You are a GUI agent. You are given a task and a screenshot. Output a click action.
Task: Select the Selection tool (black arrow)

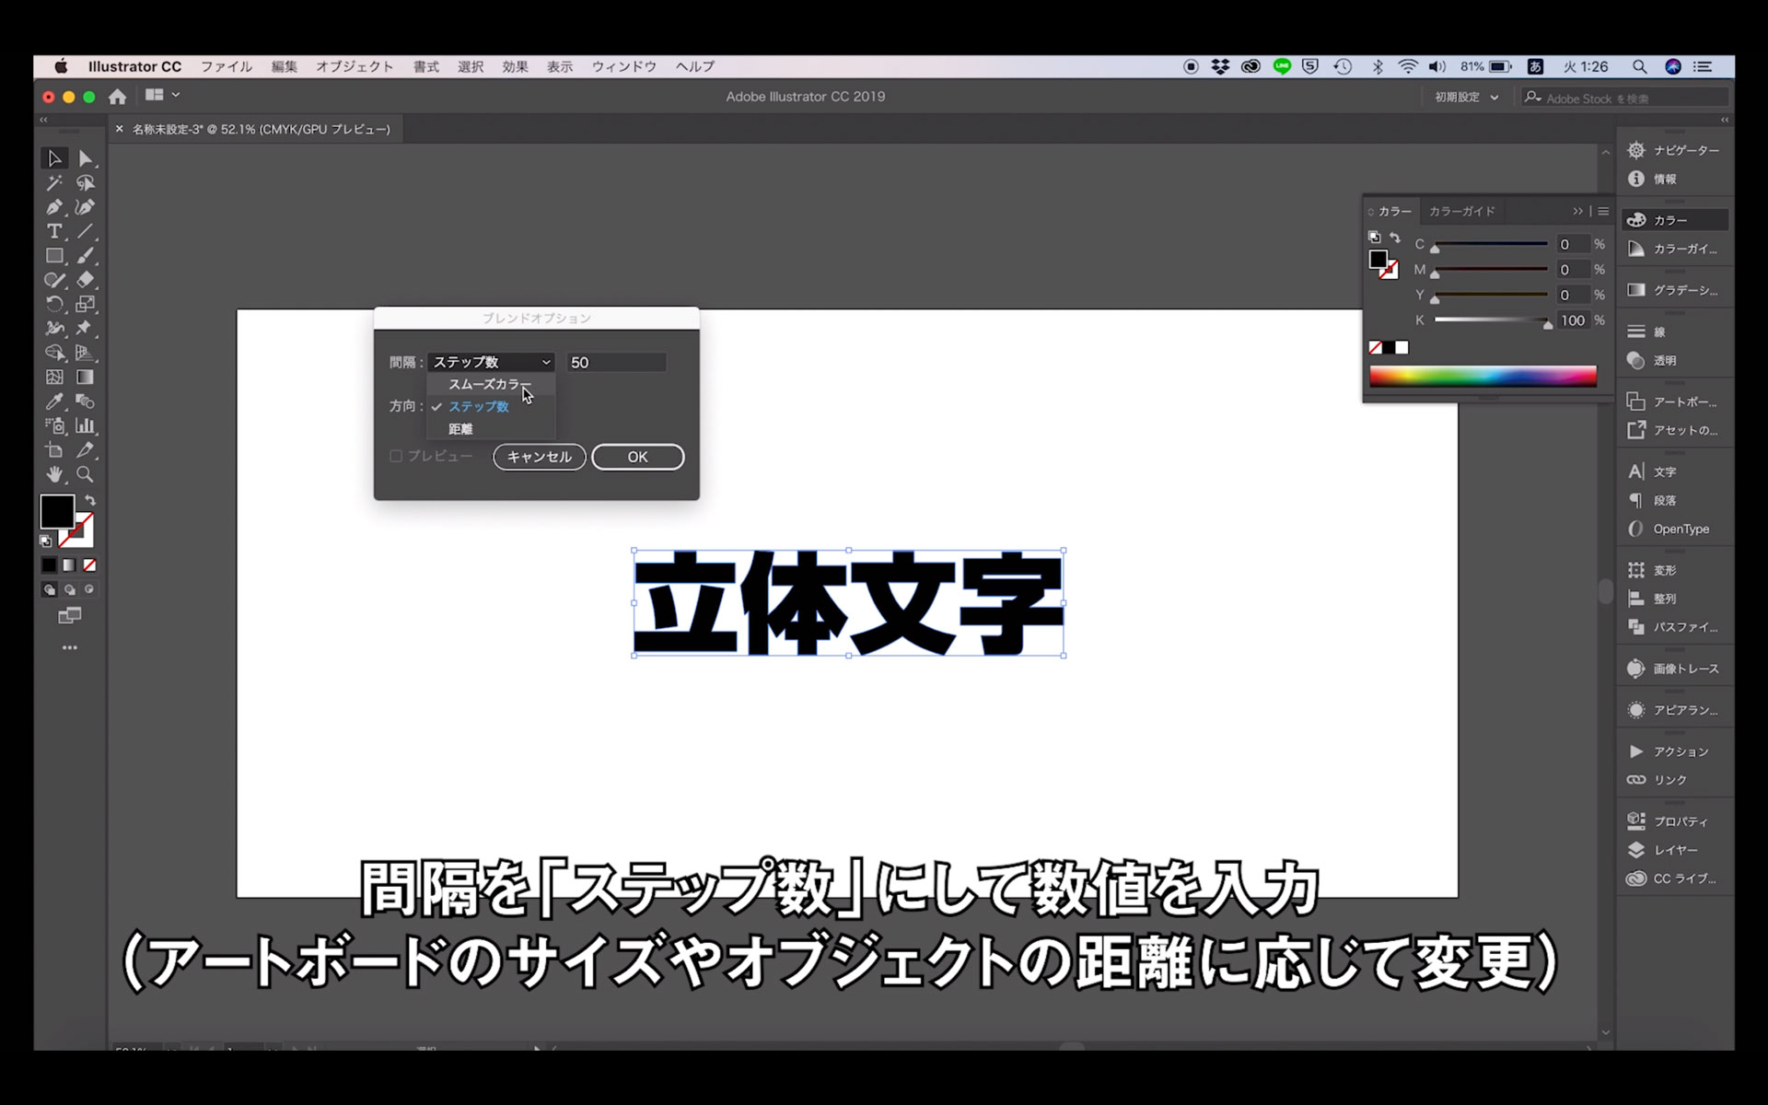click(54, 158)
